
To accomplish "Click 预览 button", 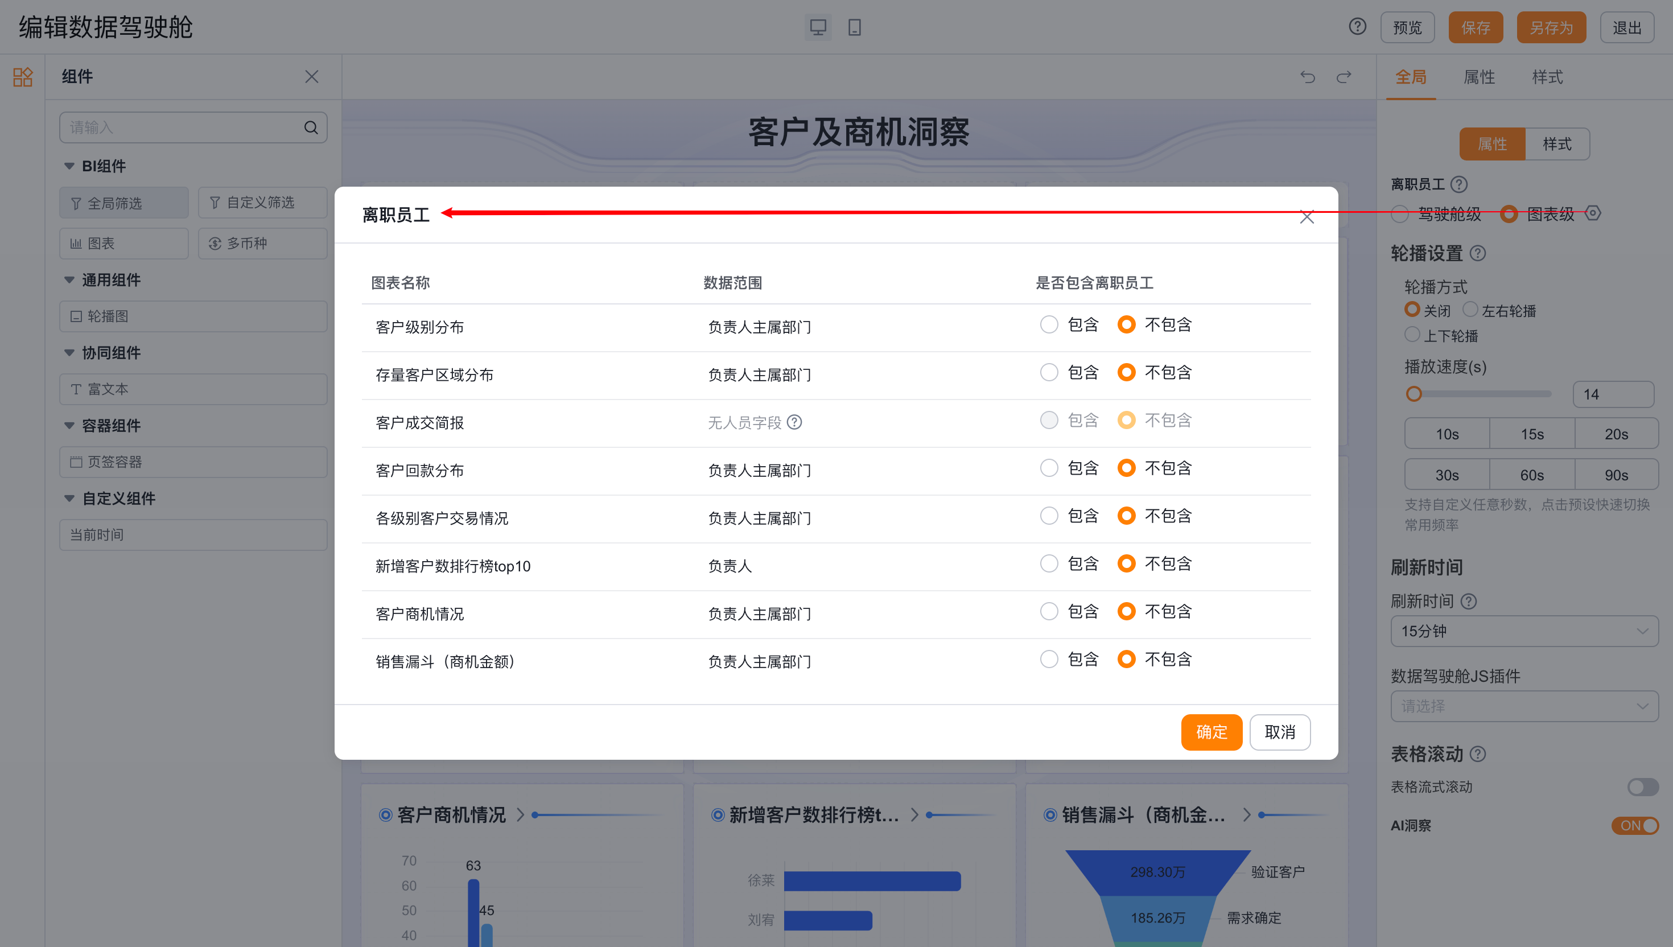I will point(1407,27).
